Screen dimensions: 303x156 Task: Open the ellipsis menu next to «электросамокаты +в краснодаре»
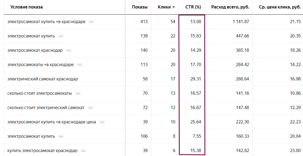pyautogui.click(x=80, y=65)
